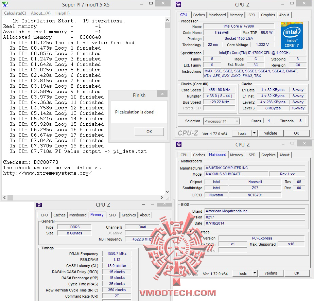Switch to SPD tab in top CPU-Z window
The width and height of the screenshot is (314, 301).
click(x=252, y=15)
